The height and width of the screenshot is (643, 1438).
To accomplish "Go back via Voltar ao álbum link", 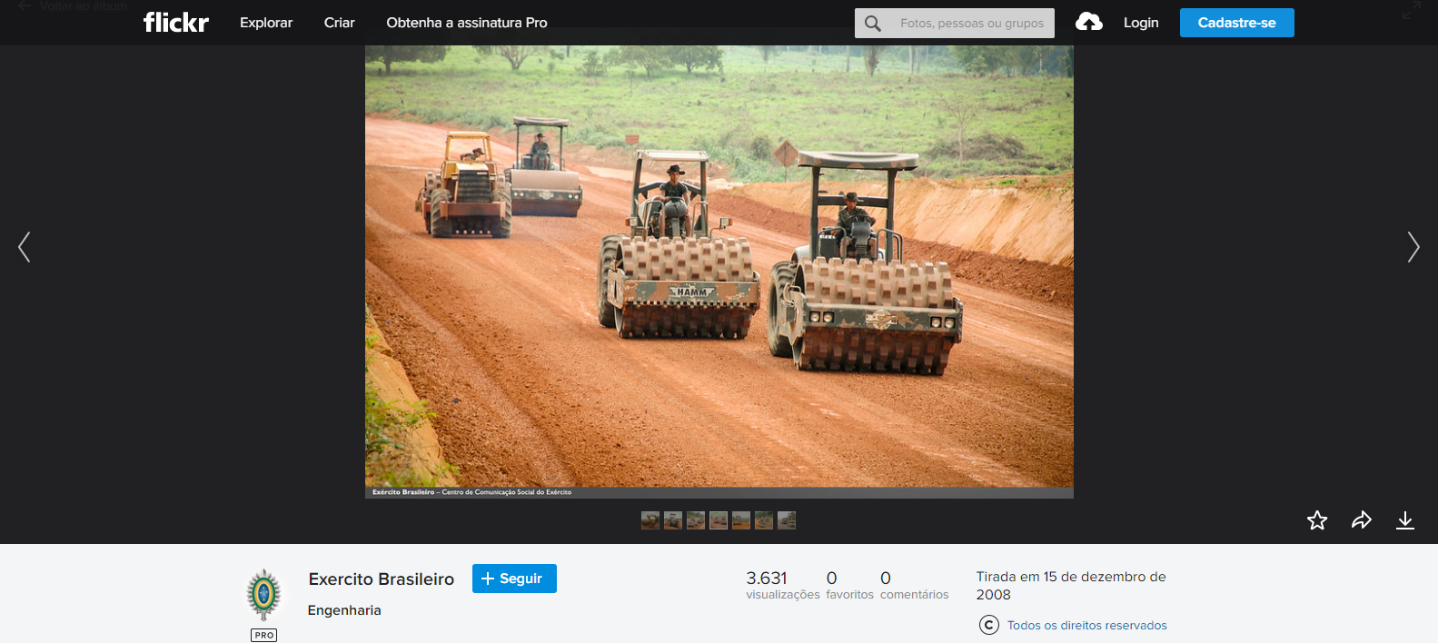I will point(73,5).
